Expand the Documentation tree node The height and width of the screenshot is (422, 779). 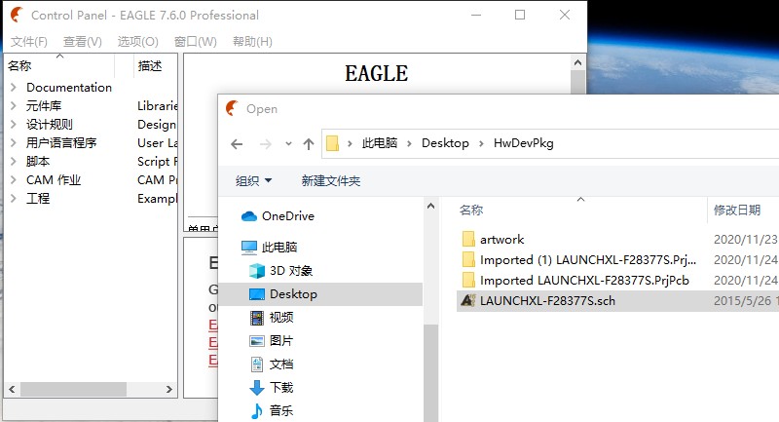pos(14,88)
